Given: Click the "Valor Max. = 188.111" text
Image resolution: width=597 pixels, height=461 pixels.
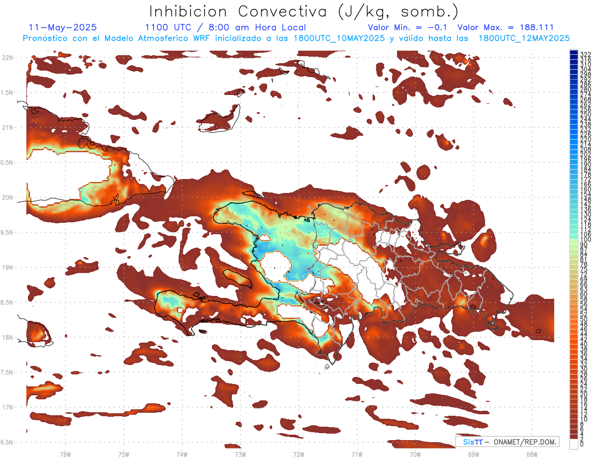Looking at the screenshot, I should coord(505,27).
